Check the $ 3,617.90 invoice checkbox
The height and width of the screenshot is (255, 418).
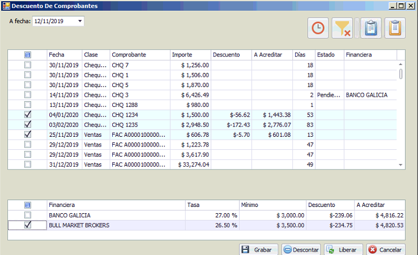tap(27, 154)
